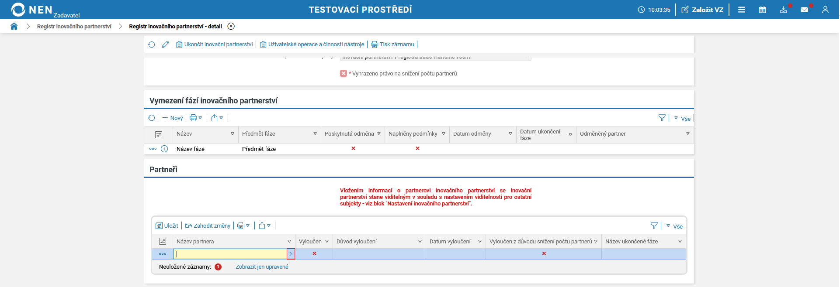Open messages envelope icon

pos(805,10)
